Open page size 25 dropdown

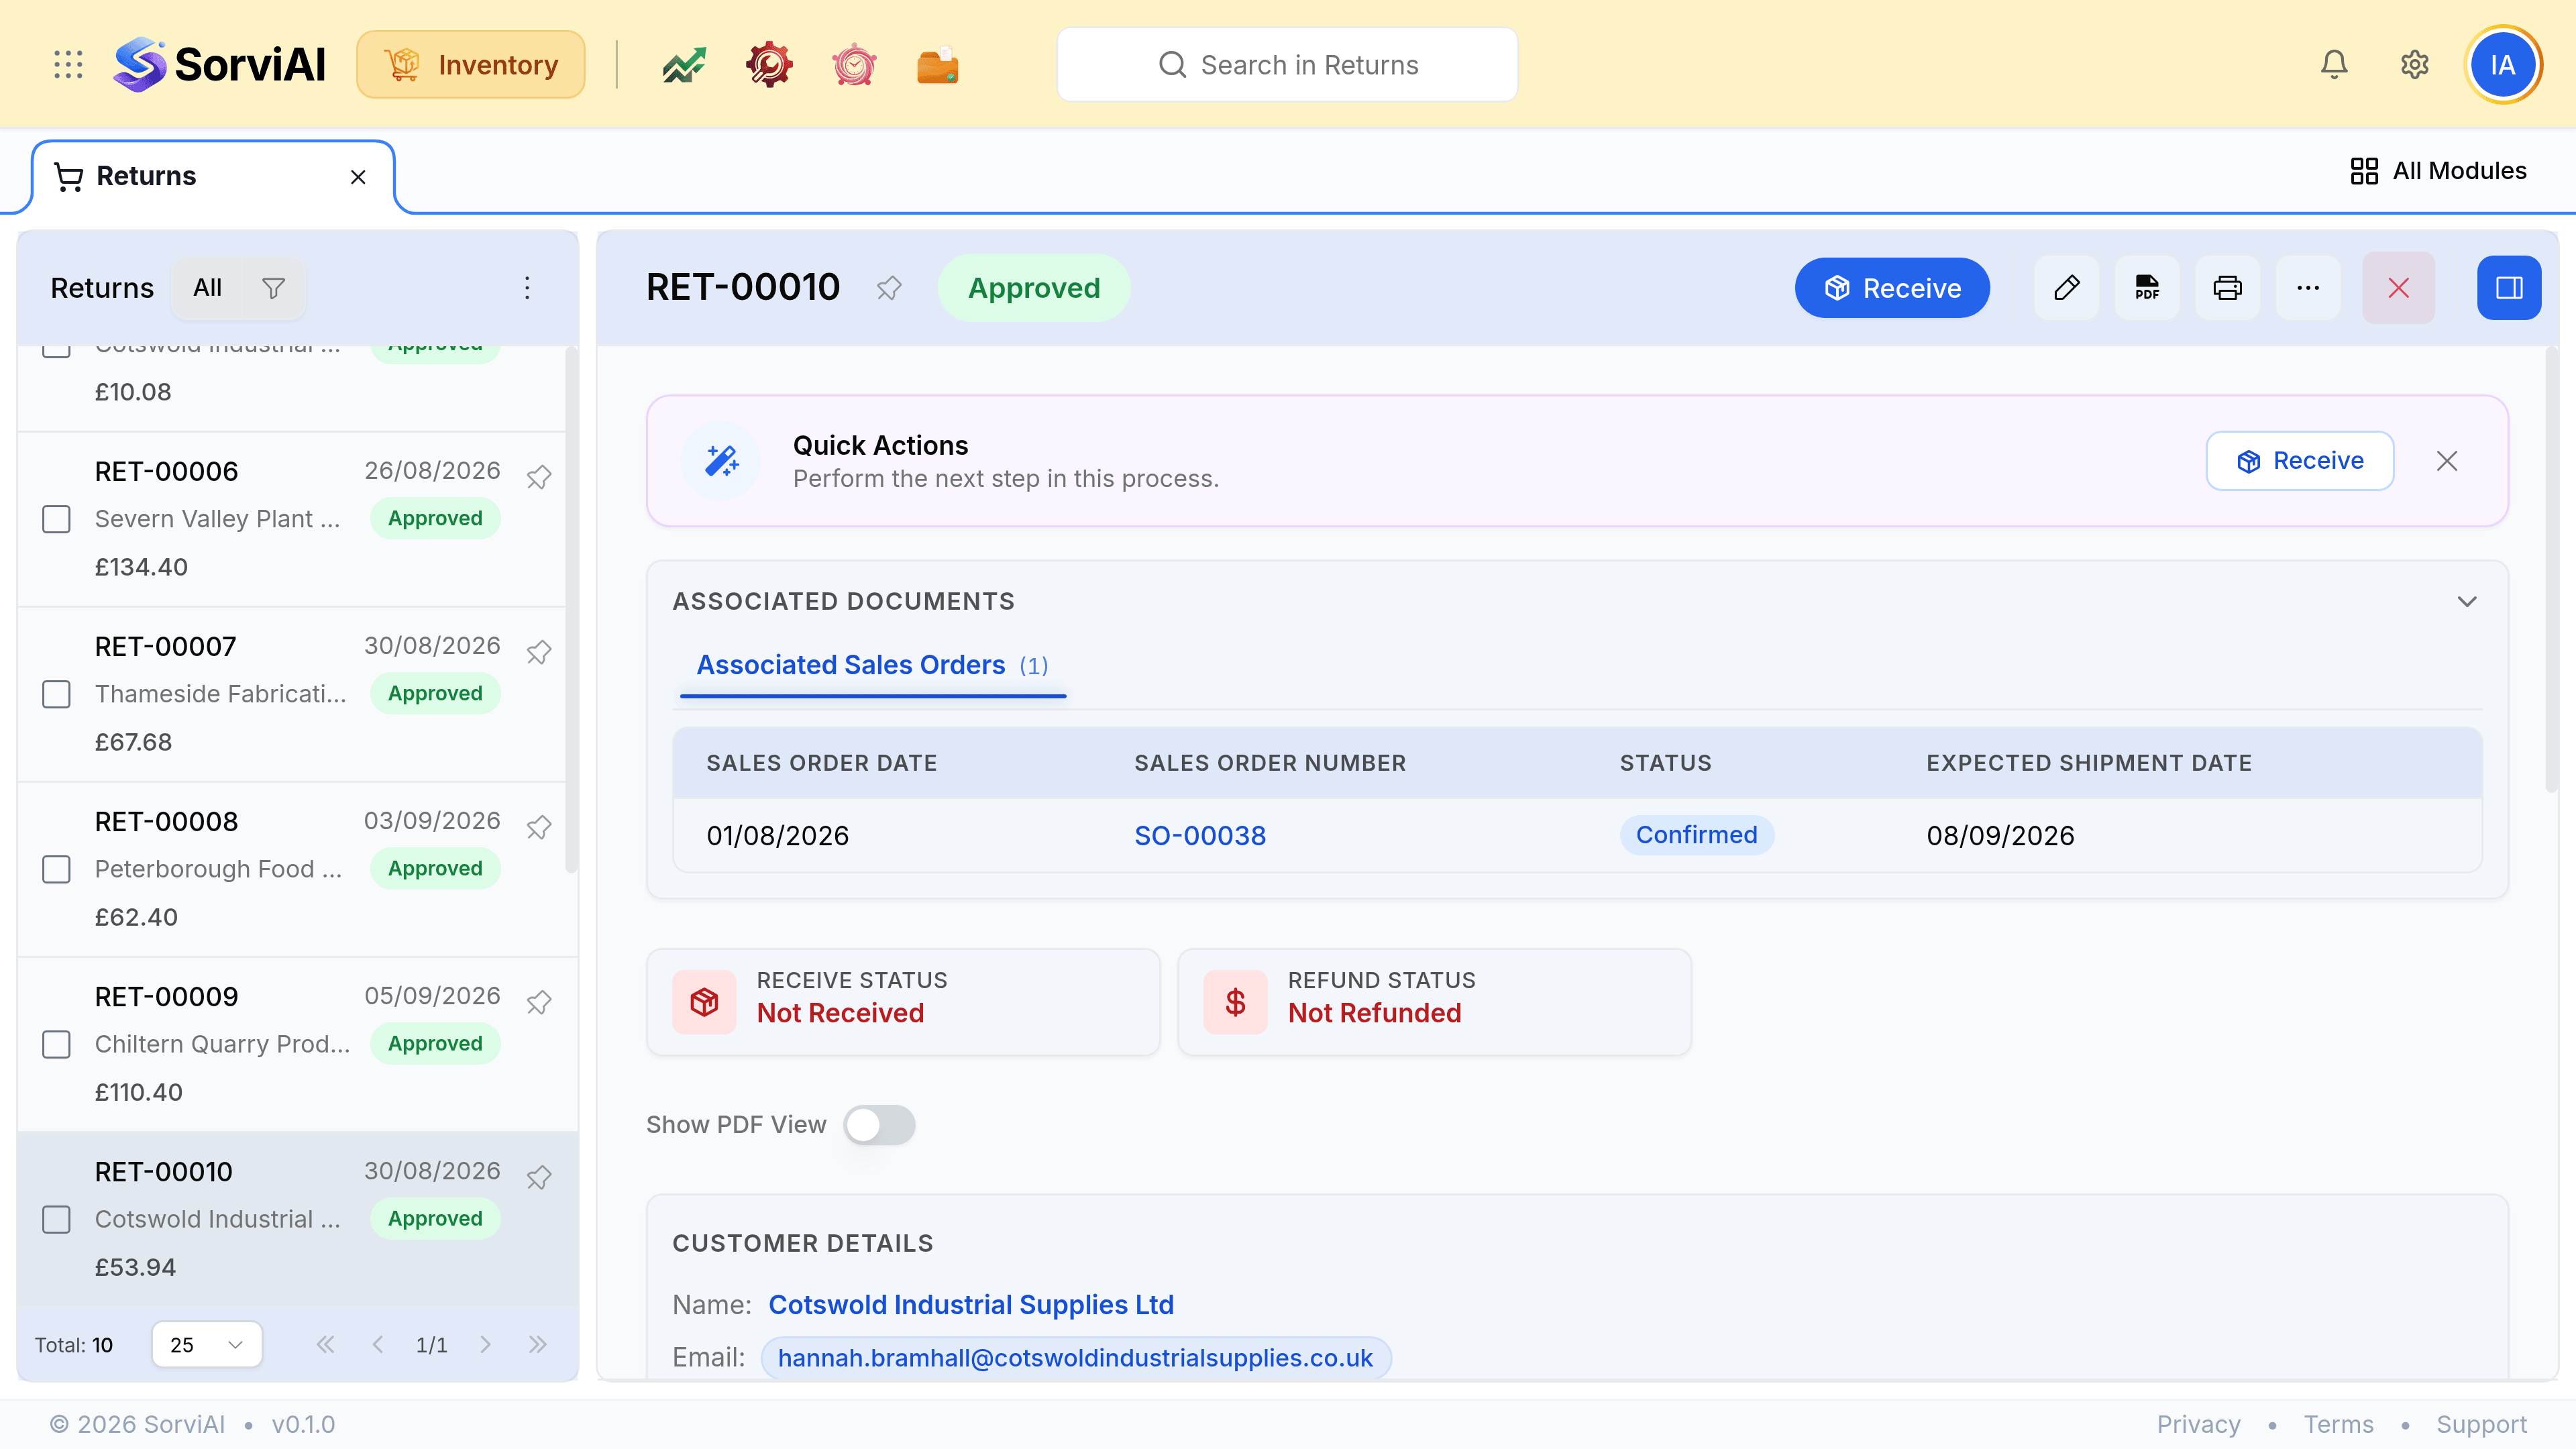coord(207,1344)
